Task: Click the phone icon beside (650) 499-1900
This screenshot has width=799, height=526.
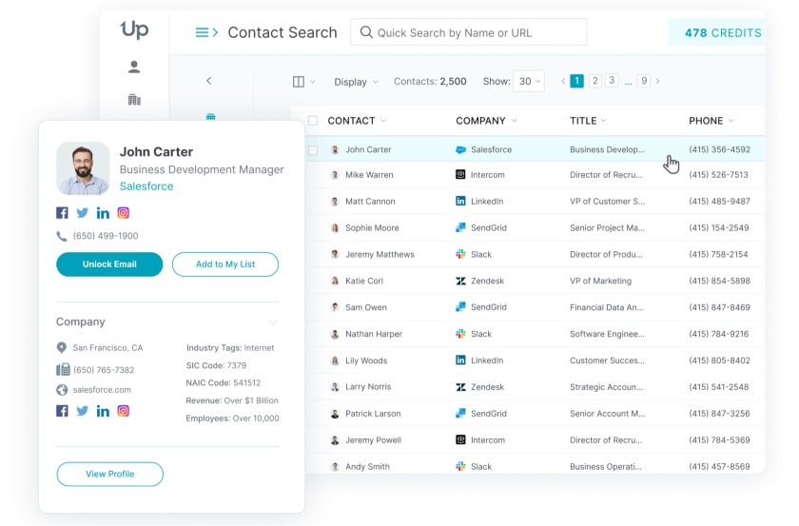Action: click(62, 236)
